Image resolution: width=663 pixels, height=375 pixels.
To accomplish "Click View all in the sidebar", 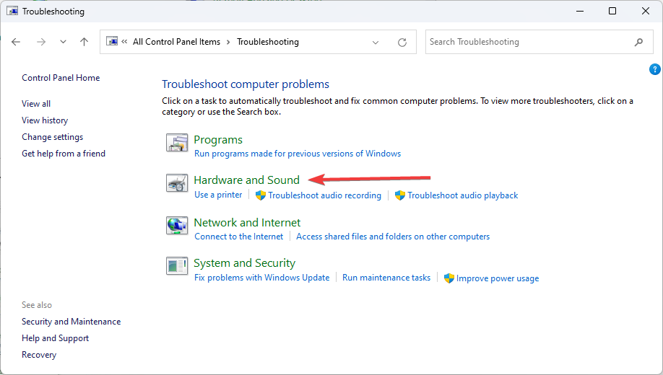I will (x=36, y=103).
